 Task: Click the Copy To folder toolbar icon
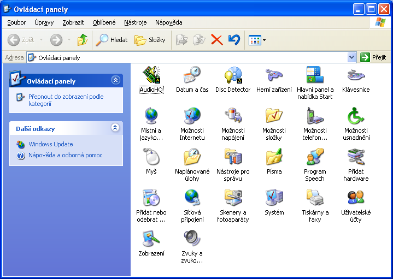[x=200, y=40]
